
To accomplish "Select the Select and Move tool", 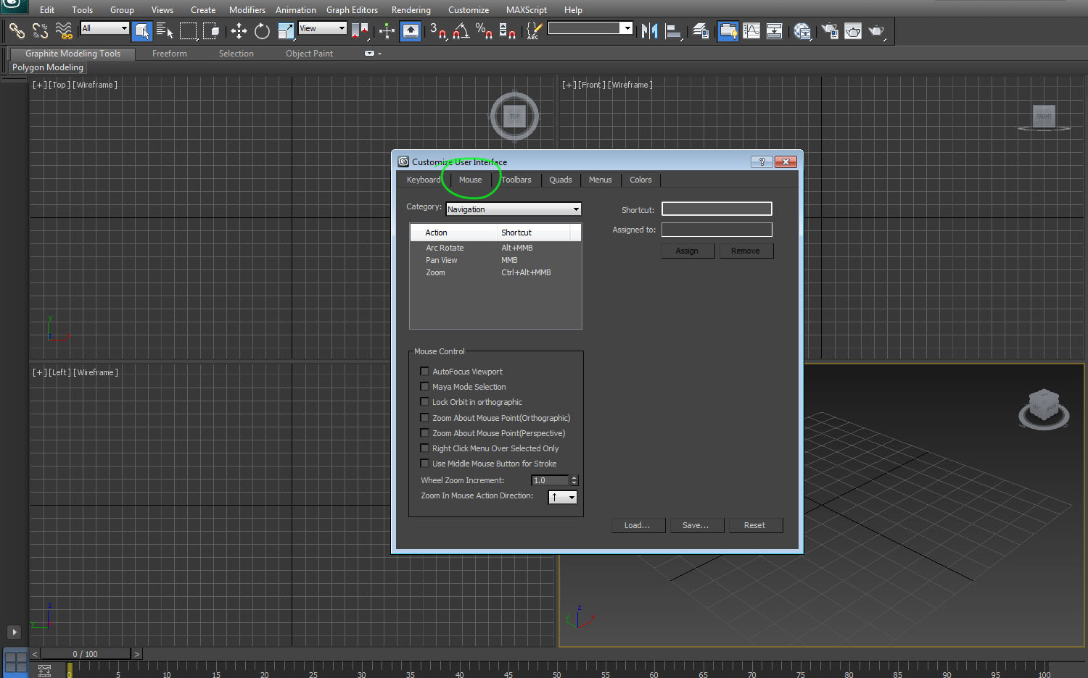I will (239, 30).
